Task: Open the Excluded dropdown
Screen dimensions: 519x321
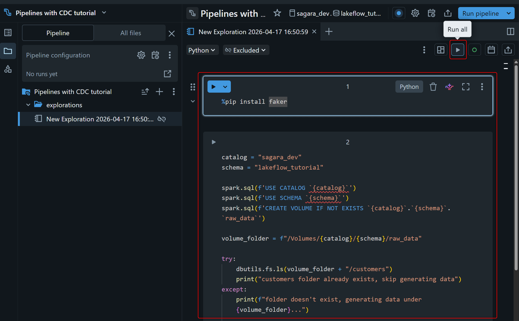Action: (x=246, y=50)
